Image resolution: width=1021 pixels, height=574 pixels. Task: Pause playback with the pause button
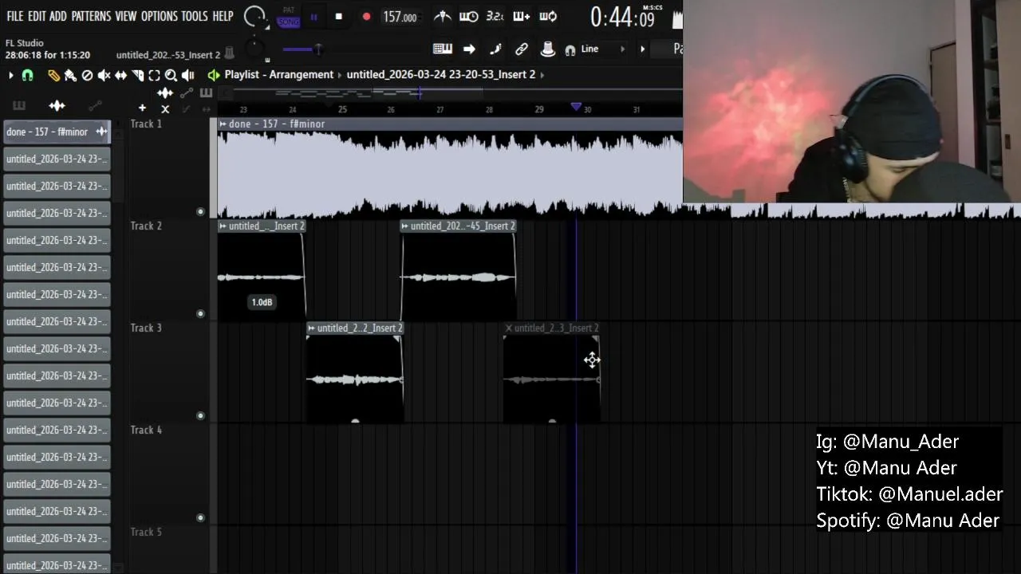click(x=313, y=17)
